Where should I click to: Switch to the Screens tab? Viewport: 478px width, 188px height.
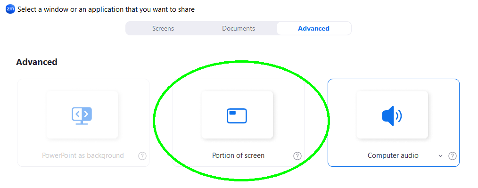coord(163,28)
